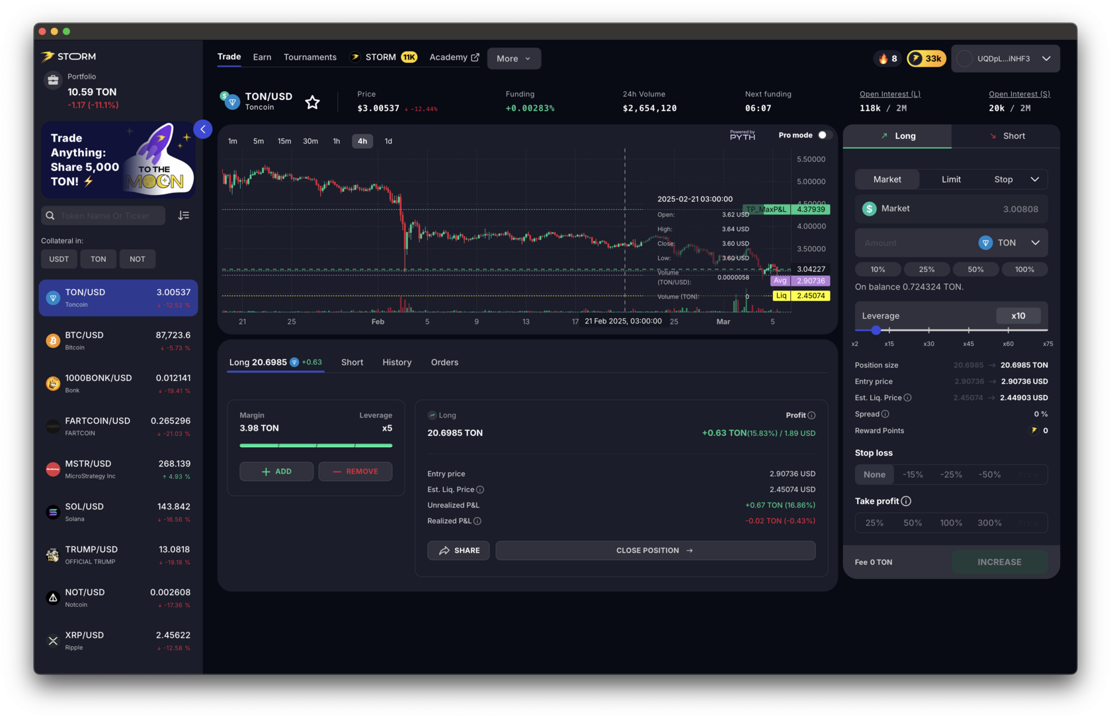Favorite TON/USD using the star icon

(x=311, y=102)
